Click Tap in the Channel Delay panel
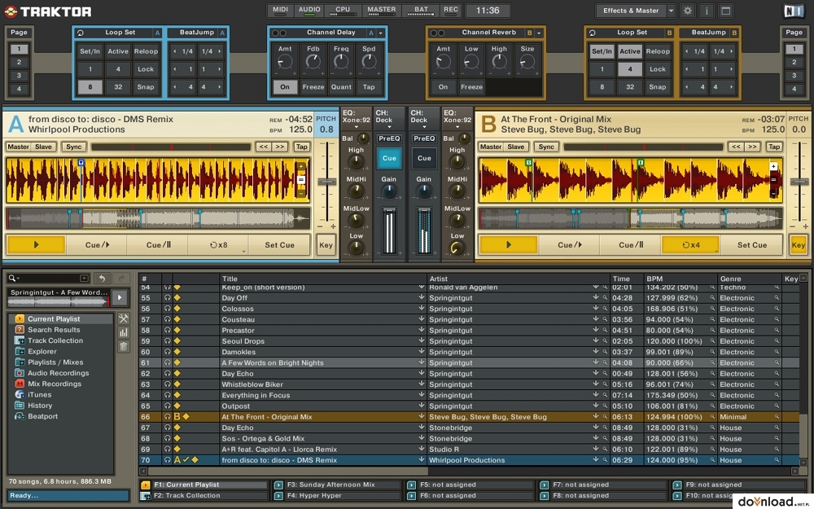The width and height of the screenshot is (814, 509). pyautogui.click(x=369, y=87)
